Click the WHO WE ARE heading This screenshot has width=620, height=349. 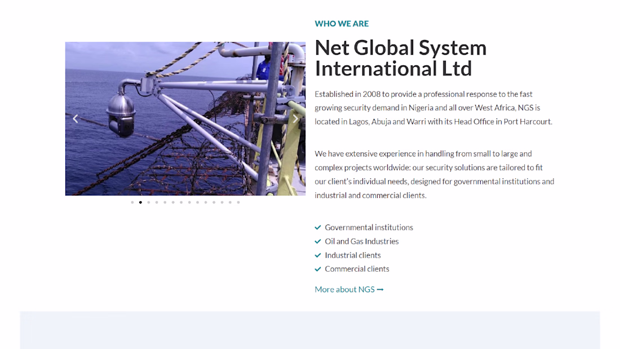tap(342, 24)
